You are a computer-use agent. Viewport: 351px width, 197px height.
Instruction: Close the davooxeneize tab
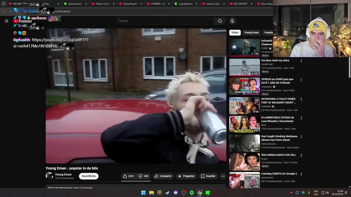click(86, 4)
